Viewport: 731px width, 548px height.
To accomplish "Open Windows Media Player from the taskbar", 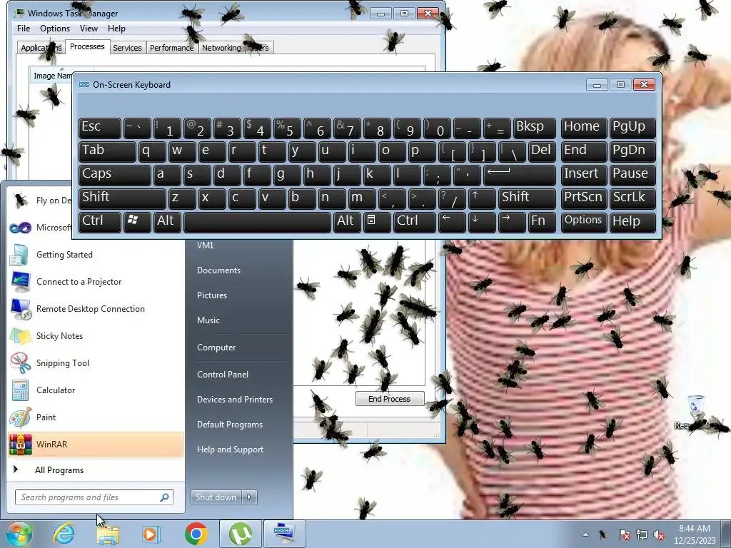I will tap(151, 534).
